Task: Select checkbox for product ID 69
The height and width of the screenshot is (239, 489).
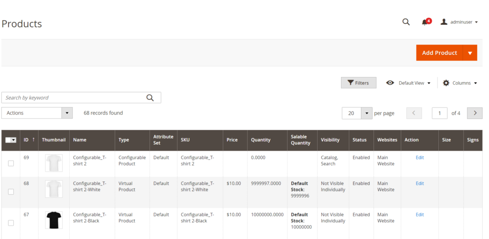Action: pyautogui.click(x=11, y=163)
